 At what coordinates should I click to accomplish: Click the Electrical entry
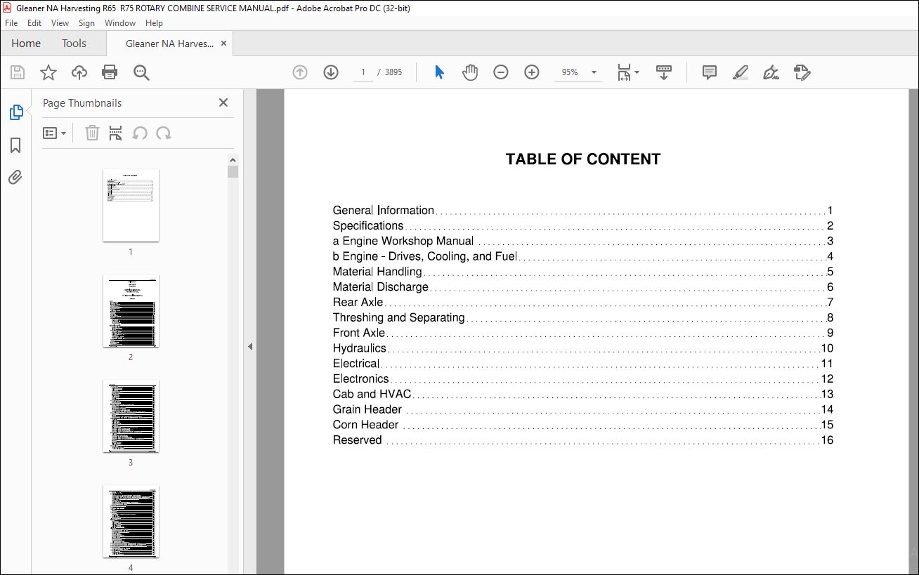pos(356,364)
